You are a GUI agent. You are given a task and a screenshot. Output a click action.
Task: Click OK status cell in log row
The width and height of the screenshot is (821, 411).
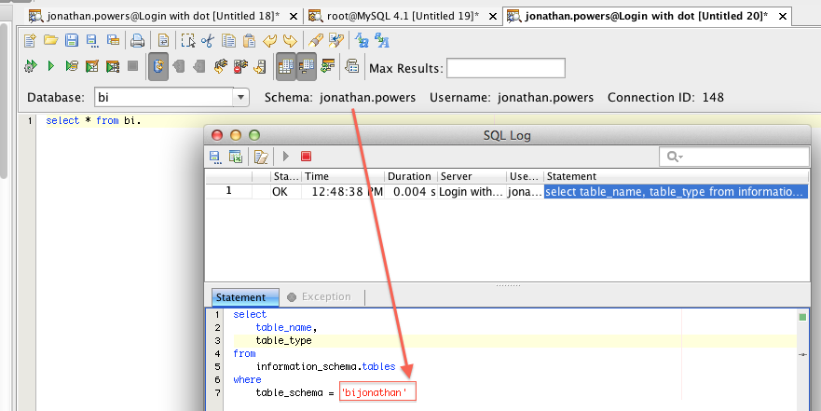click(286, 192)
